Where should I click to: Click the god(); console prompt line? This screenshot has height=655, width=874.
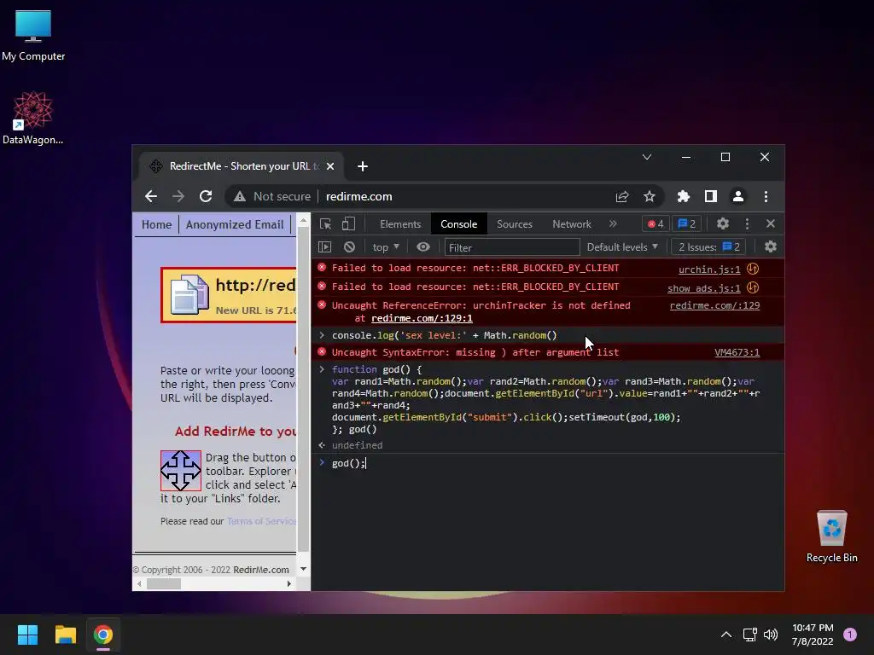click(x=547, y=463)
